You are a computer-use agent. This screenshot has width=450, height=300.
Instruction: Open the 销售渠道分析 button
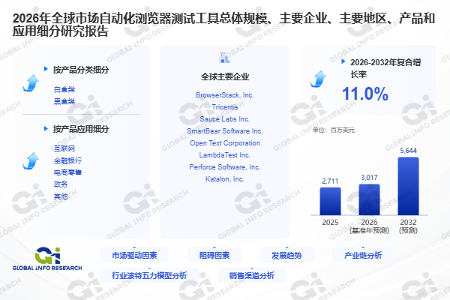click(x=252, y=275)
